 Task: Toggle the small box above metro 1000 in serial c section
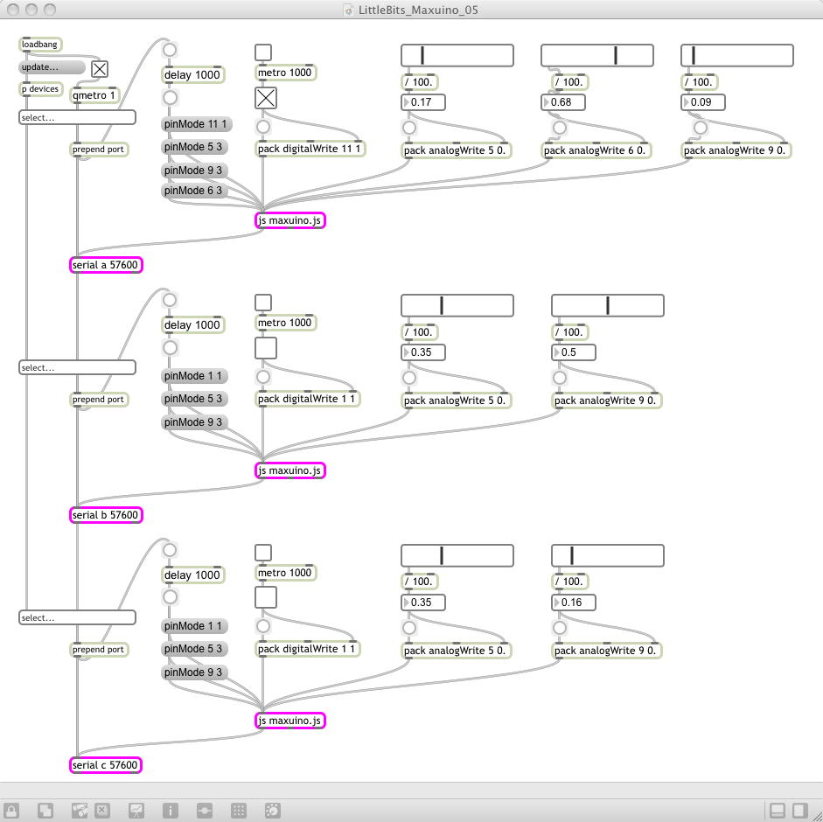tap(263, 553)
